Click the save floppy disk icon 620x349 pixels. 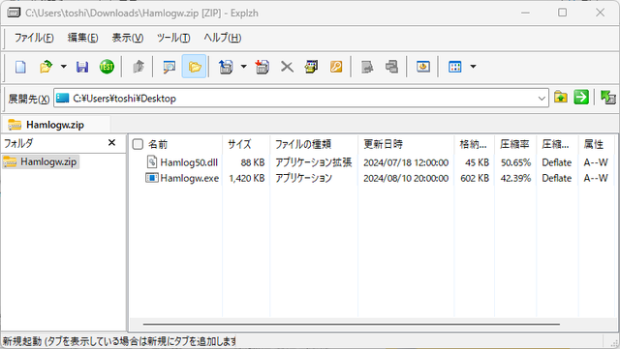click(82, 67)
